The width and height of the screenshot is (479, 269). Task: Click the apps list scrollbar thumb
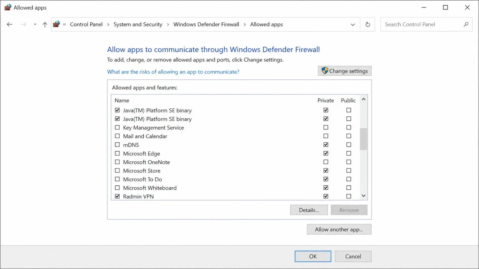(363, 139)
